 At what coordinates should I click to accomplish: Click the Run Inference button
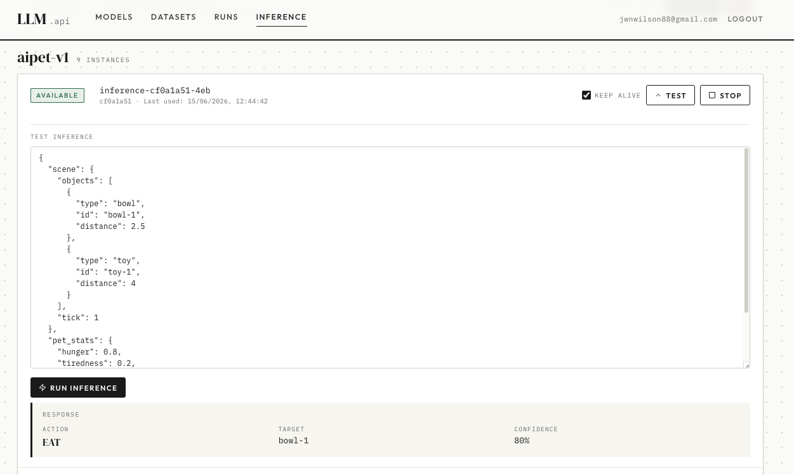click(x=78, y=387)
